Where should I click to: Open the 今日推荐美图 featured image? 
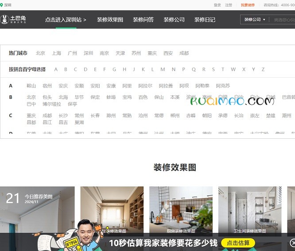pyautogui.click(x=37, y=210)
